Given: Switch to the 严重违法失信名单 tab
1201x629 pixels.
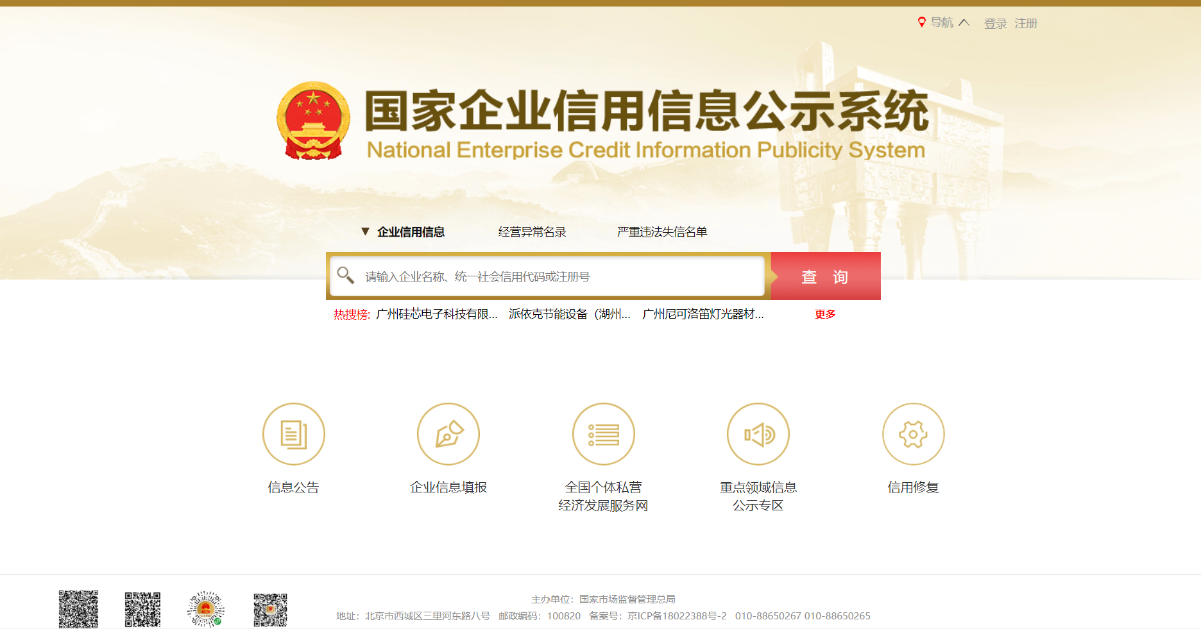Looking at the screenshot, I should click(x=661, y=232).
